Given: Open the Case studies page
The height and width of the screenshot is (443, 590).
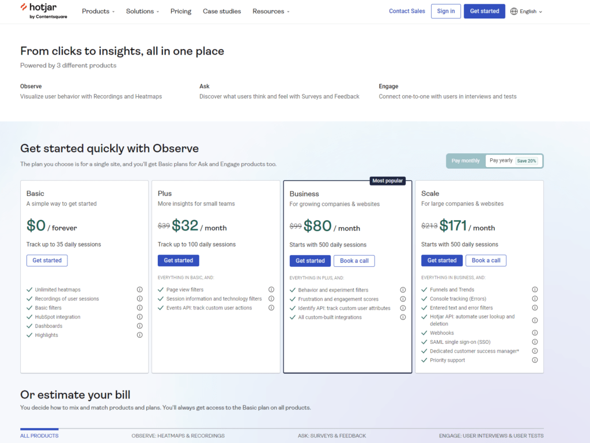Looking at the screenshot, I should [x=222, y=12].
